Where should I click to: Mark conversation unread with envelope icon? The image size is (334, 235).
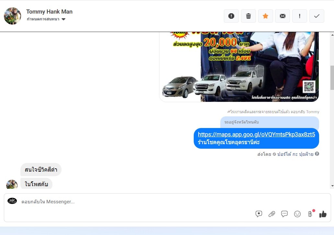(282, 16)
